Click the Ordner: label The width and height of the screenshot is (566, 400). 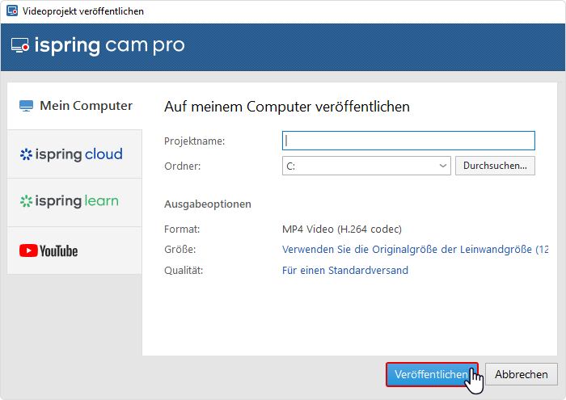tap(182, 166)
